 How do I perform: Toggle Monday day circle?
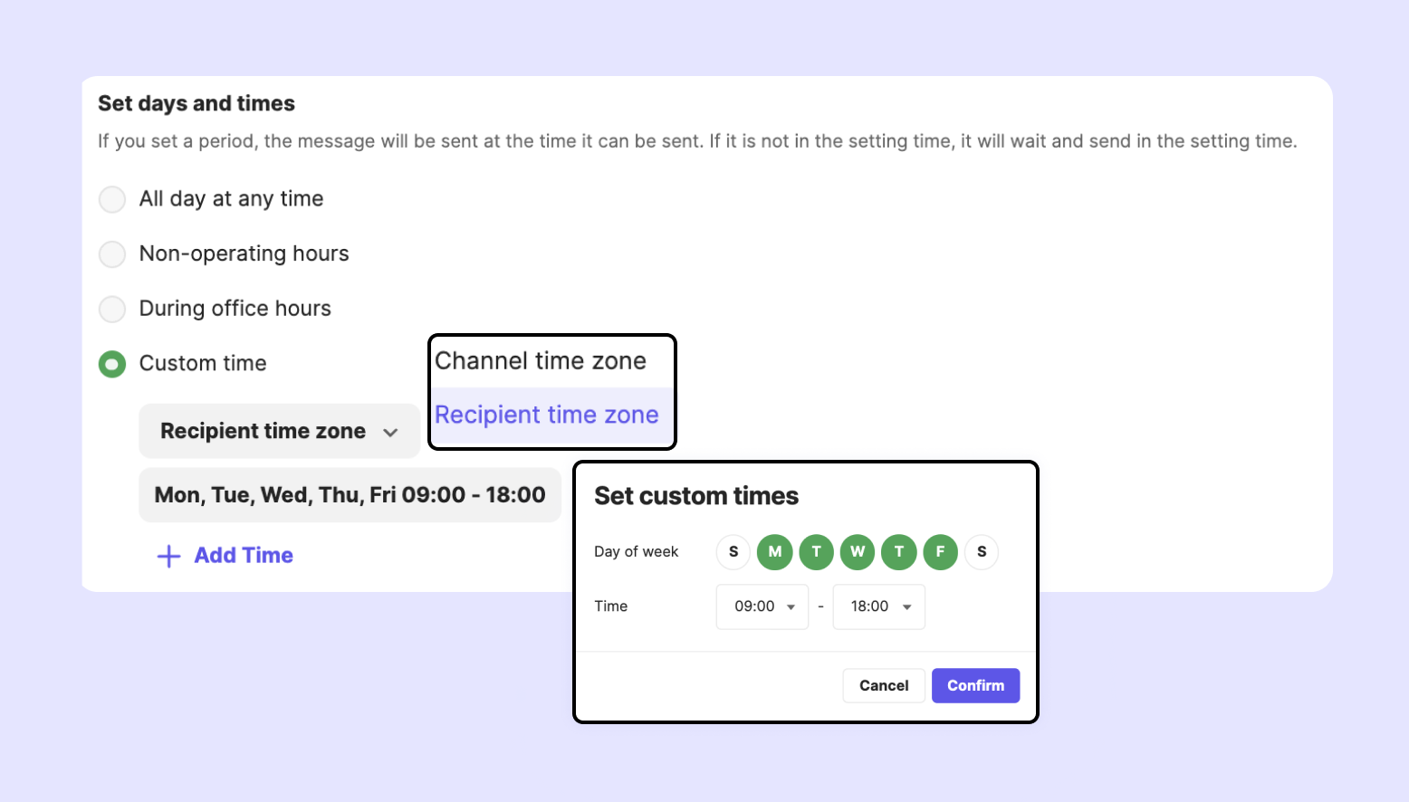775,552
